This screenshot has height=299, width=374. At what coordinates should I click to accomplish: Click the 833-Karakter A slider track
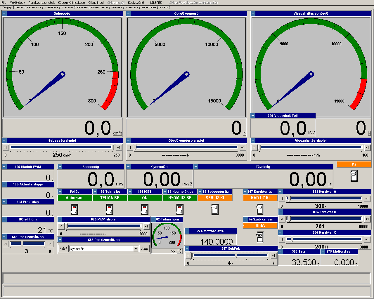pyautogui.click(x=324, y=198)
